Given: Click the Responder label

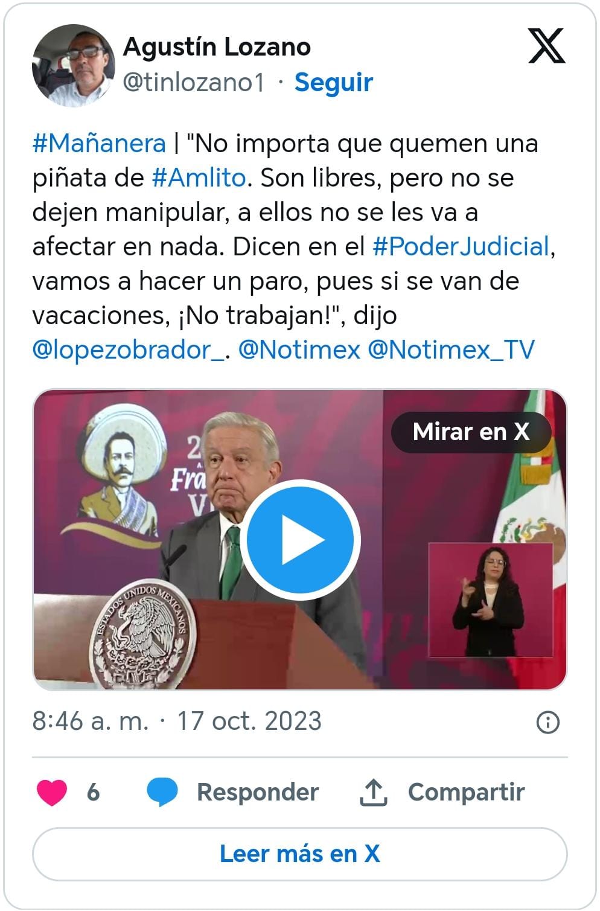Looking at the screenshot, I should [258, 792].
